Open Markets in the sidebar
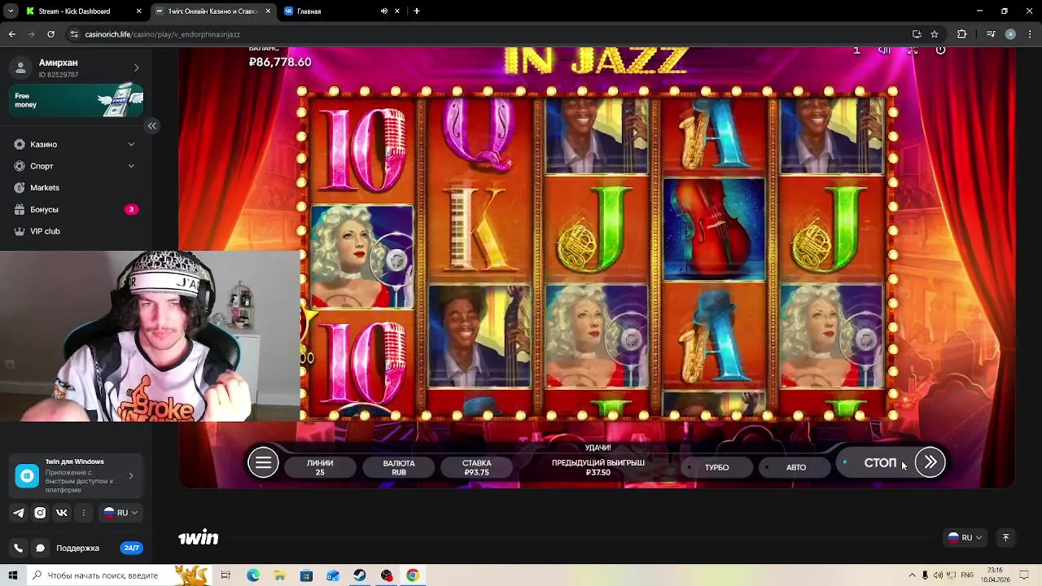The width and height of the screenshot is (1042, 586). pos(77,188)
